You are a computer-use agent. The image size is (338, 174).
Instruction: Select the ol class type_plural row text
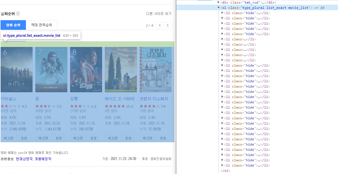[266, 8]
